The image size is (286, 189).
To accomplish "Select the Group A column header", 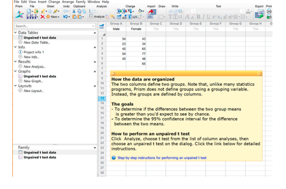I will (x=116, y=24).
